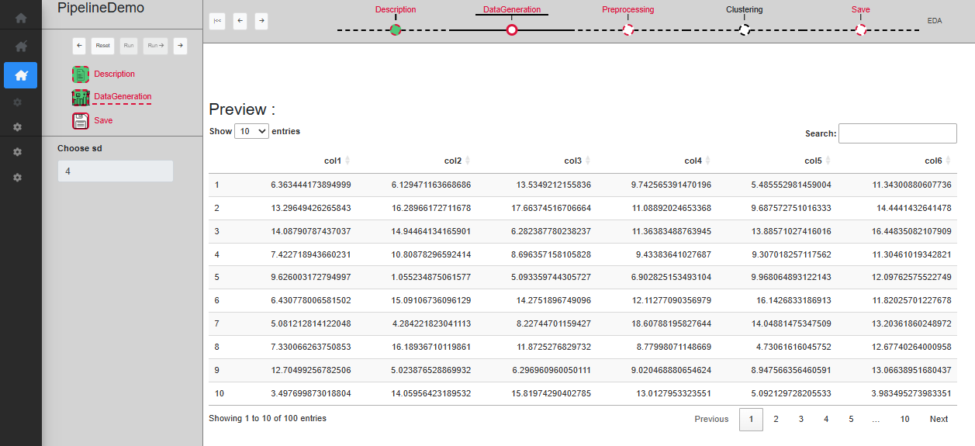Sort table by col3 arrows
This screenshot has height=446, width=975.
tap(588, 161)
